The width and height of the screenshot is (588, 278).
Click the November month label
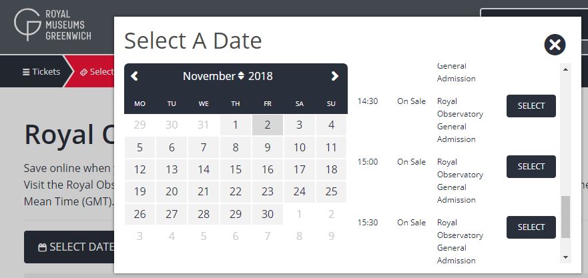[x=209, y=76]
